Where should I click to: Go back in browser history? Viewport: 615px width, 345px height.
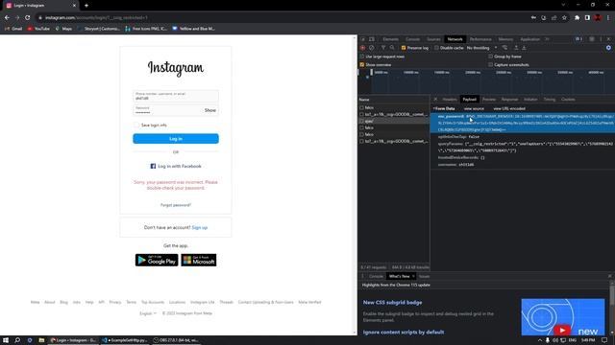(7, 17)
